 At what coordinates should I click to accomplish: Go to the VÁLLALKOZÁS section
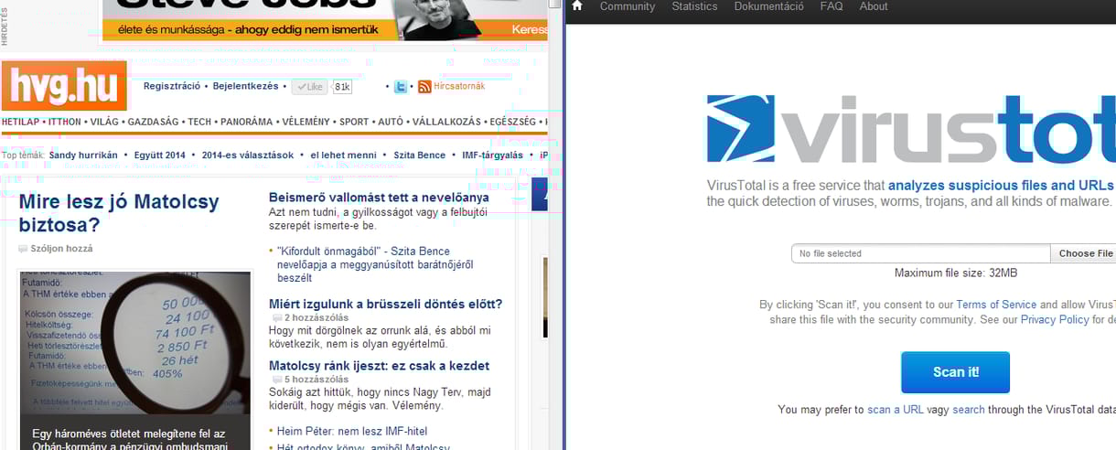click(446, 122)
